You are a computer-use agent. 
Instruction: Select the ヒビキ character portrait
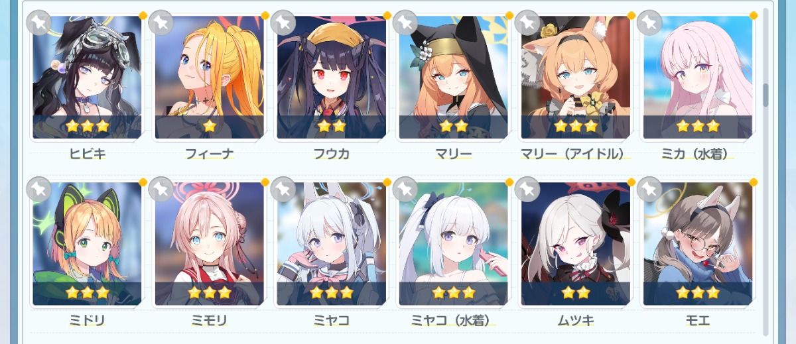click(87, 77)
